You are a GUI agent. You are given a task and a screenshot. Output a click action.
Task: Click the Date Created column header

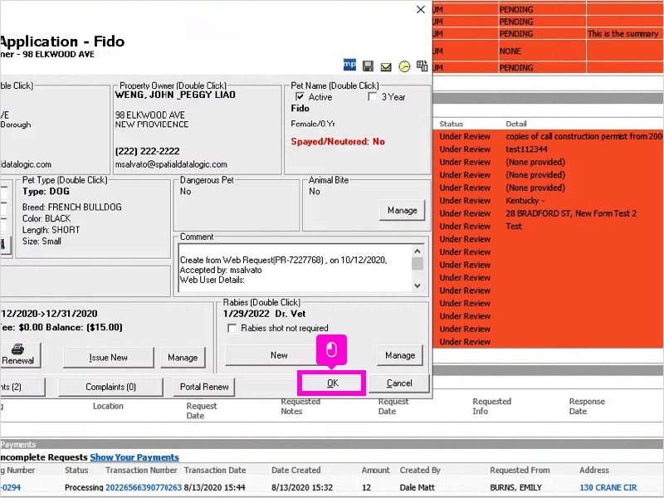pos(295,470)
